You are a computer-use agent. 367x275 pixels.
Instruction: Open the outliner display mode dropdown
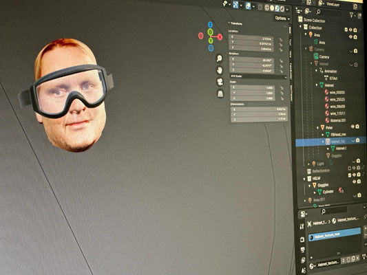pos(308,12)
